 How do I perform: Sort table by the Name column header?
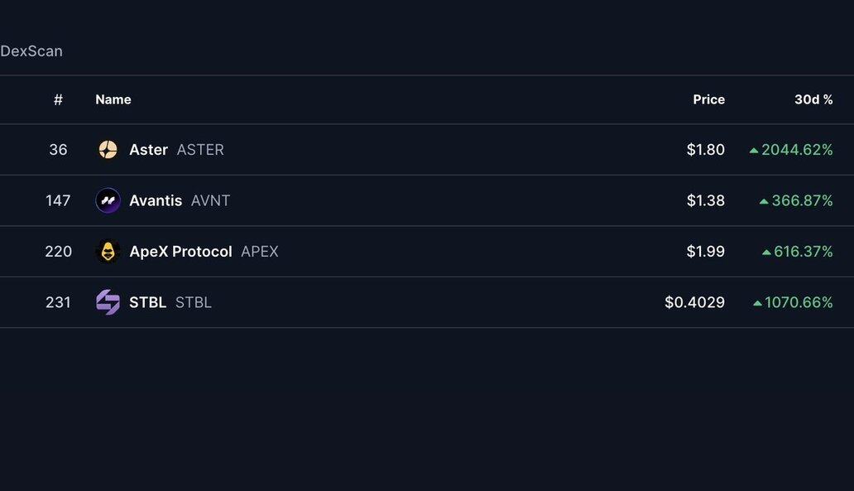click(113, 99)
